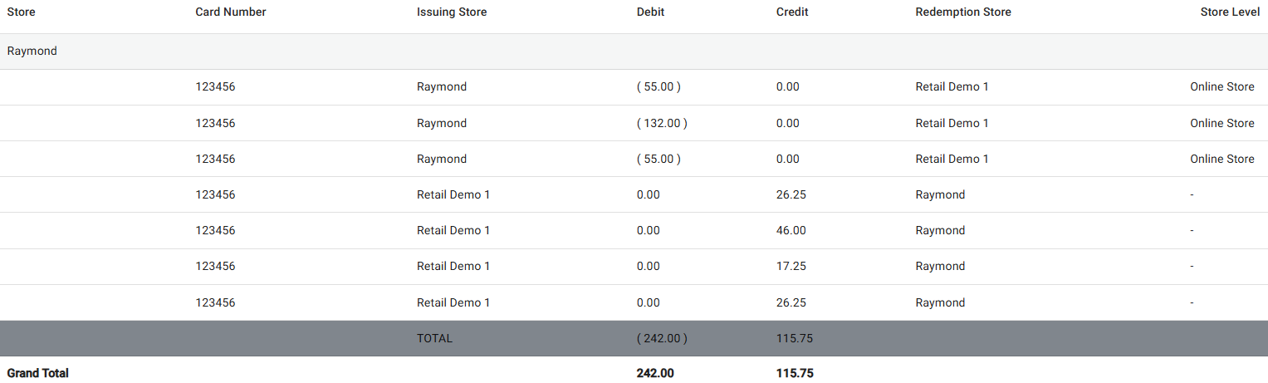Click the bold 115.75 grand total credit

point(795,373)
